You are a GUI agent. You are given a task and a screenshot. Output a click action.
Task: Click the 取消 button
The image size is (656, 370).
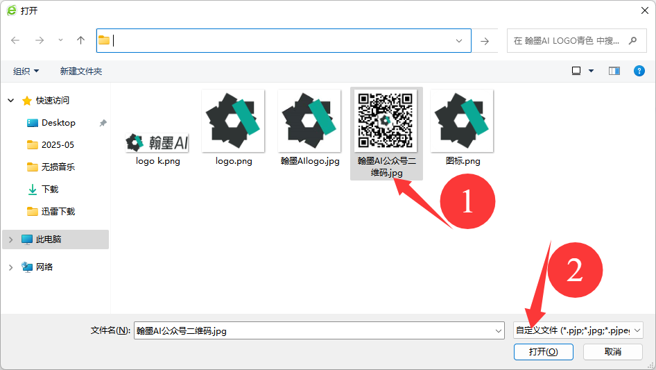coord(612,352)
